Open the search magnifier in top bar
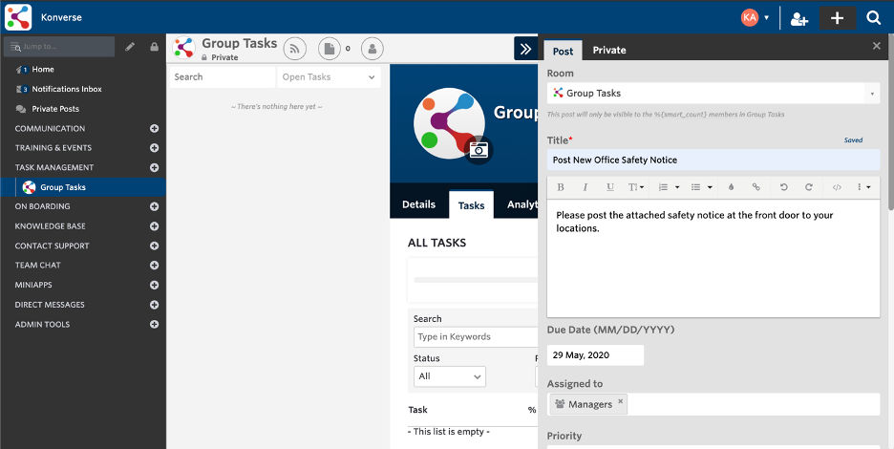Image resolution: width=894 pixels, height=449 pixels. click(873, 18)
